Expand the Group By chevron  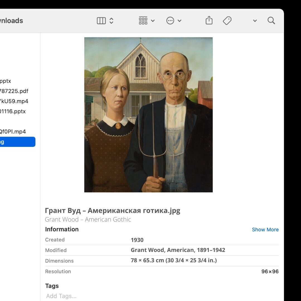click(153, 21)
